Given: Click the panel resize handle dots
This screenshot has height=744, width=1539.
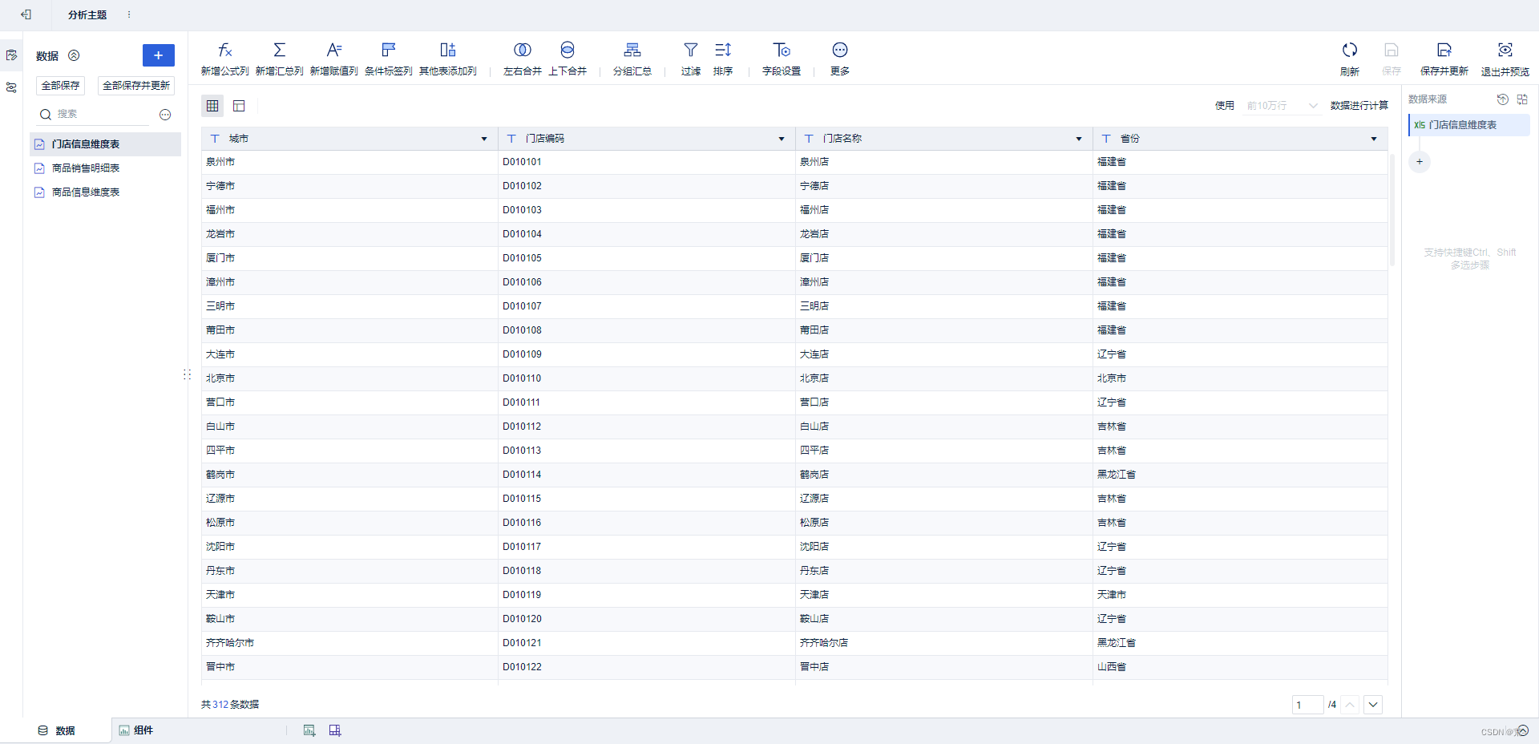Looking at the screenshot, I should (186, 374).
